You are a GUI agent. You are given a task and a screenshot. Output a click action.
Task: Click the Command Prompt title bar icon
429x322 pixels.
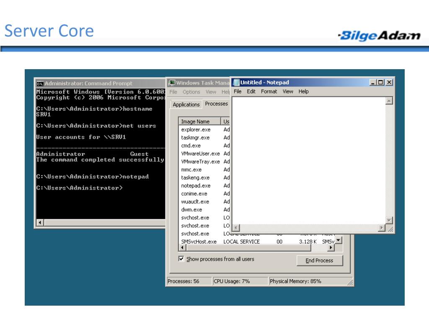40,83
